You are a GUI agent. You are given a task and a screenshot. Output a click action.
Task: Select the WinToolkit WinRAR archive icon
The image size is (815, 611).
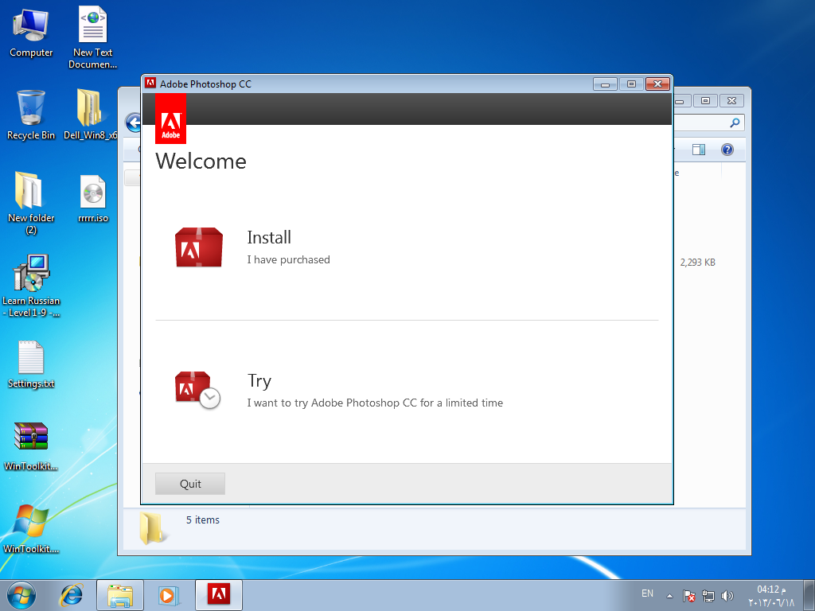point(31,447)
